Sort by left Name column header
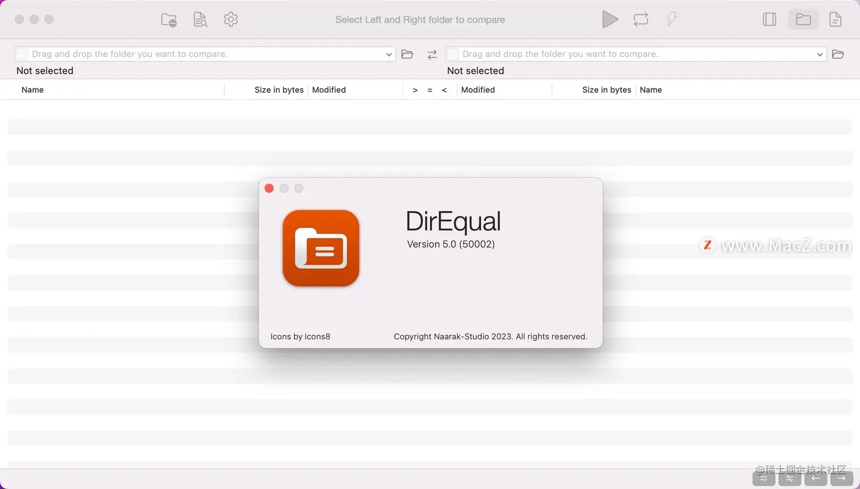860x489 pixels. tap(32, 90)
